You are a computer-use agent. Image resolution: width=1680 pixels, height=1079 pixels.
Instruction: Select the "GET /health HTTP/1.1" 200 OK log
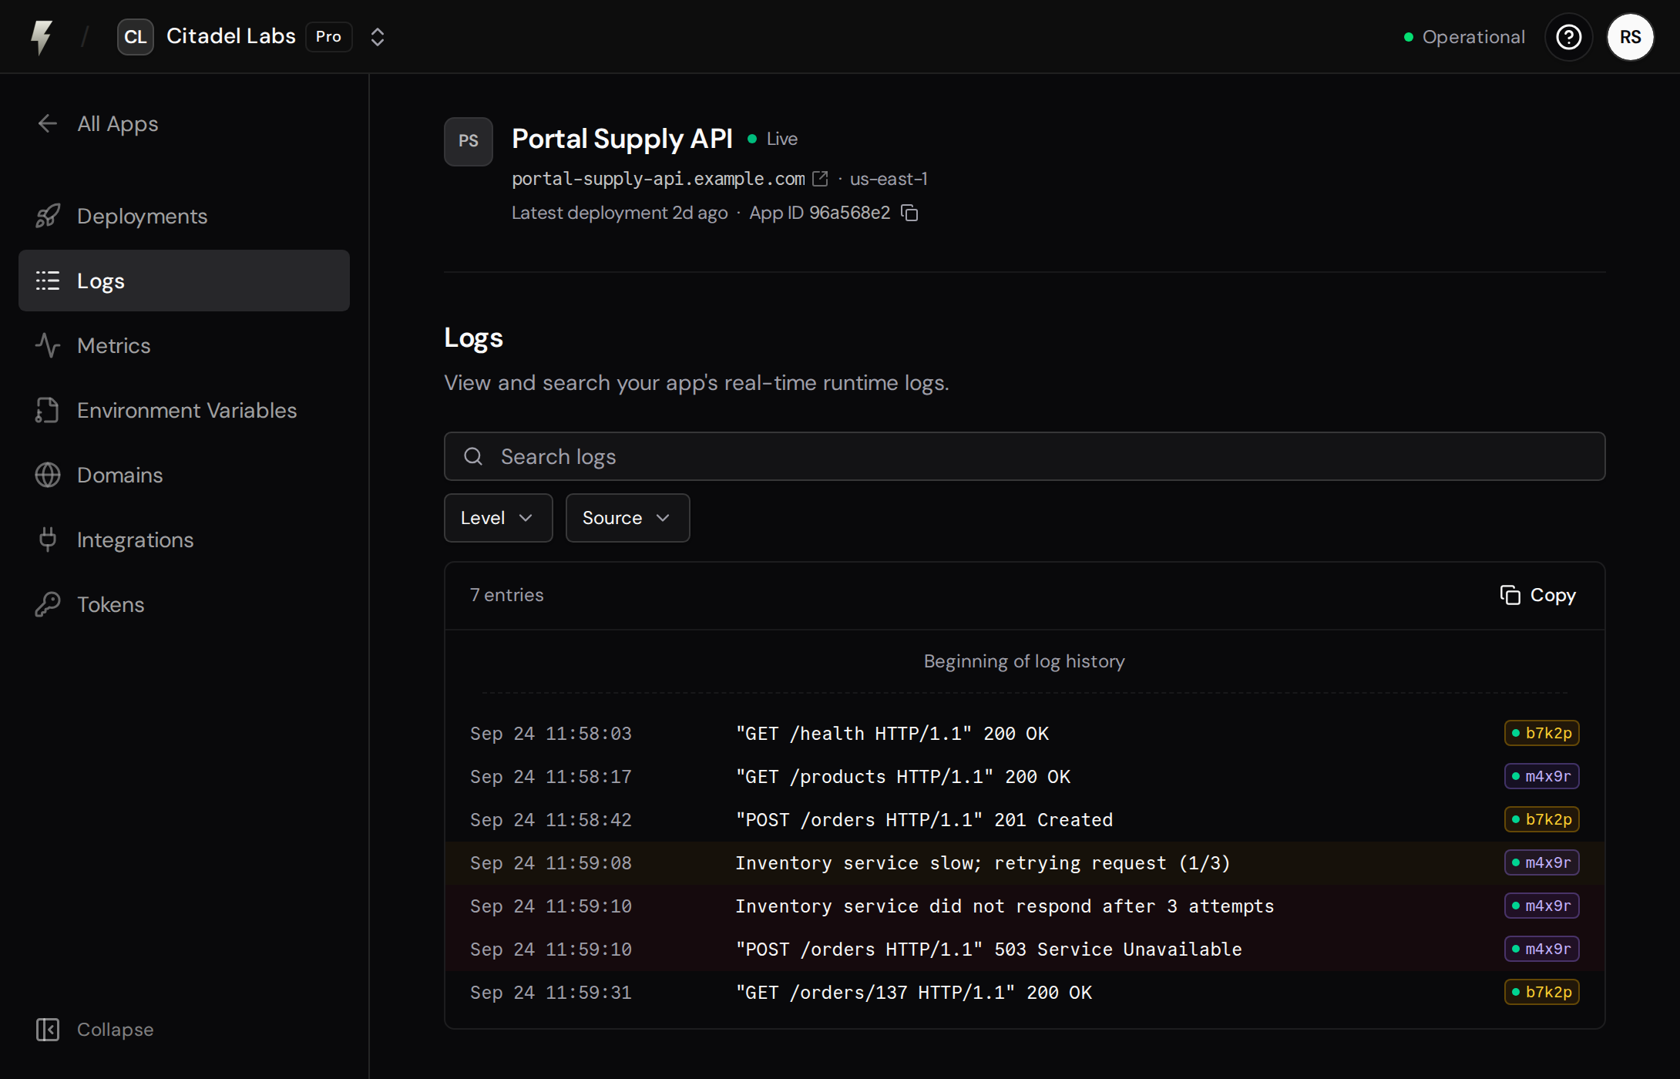(1025, 733)
